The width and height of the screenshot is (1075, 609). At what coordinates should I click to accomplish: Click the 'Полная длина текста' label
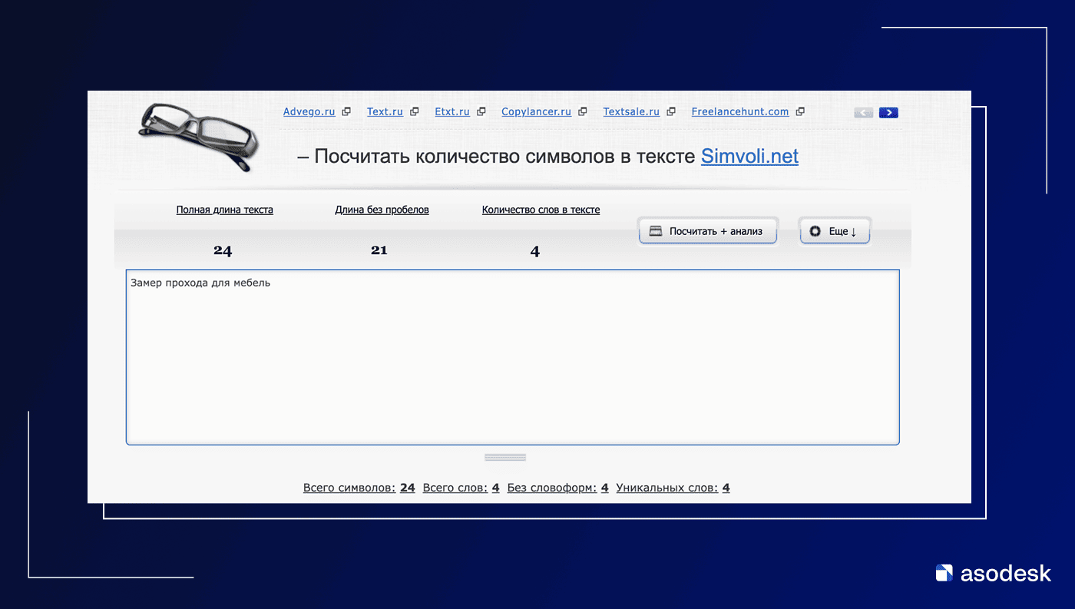pyautogui.click(x=224, y=210)
